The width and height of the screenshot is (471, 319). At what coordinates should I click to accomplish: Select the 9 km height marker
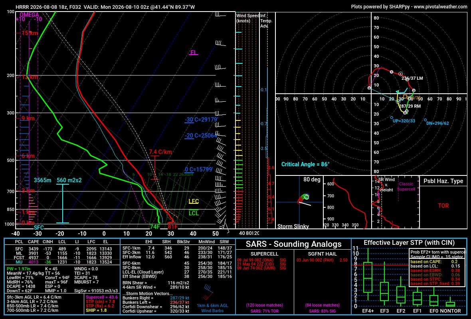28,118
